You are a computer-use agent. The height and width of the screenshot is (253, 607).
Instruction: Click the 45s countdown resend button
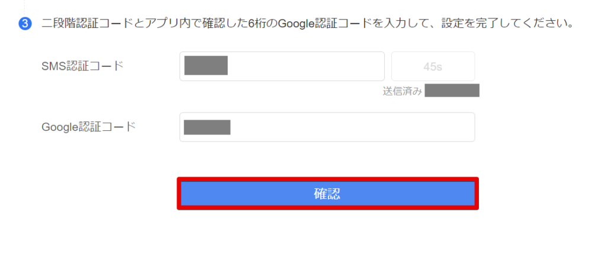coord(433,66)
